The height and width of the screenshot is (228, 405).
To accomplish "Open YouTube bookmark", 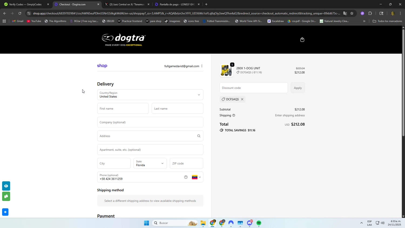I will (x=34, y=21).
